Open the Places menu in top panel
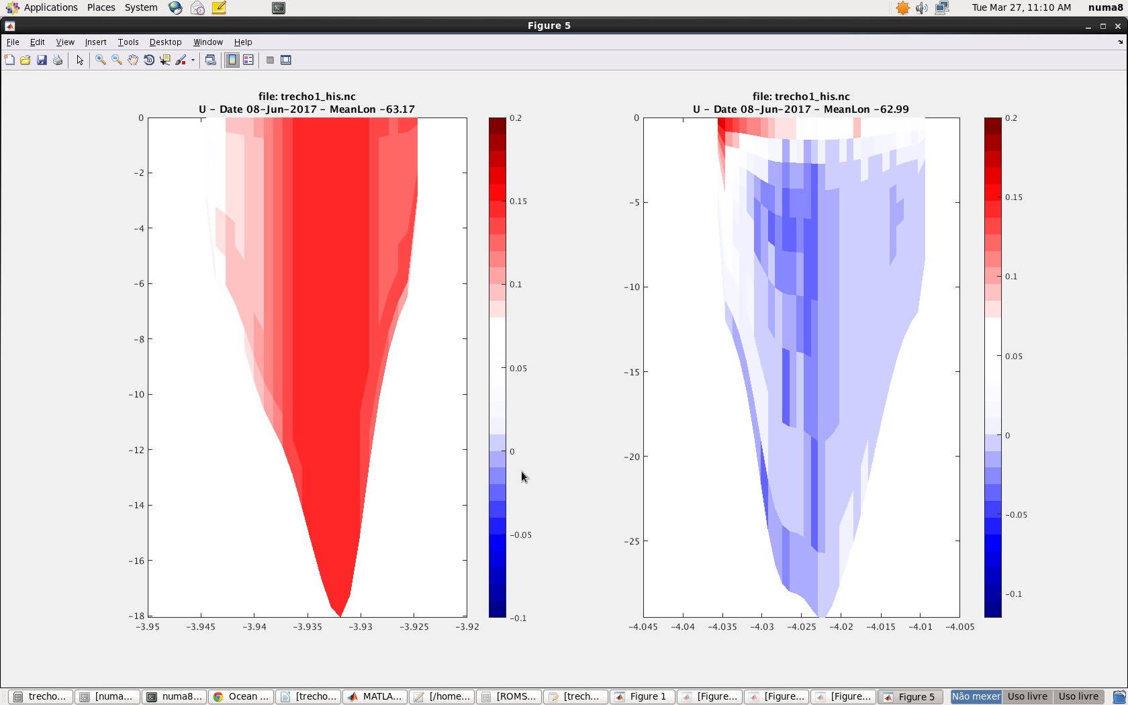1128x705 pixels. pyautogui.click(x=101, y=7)
